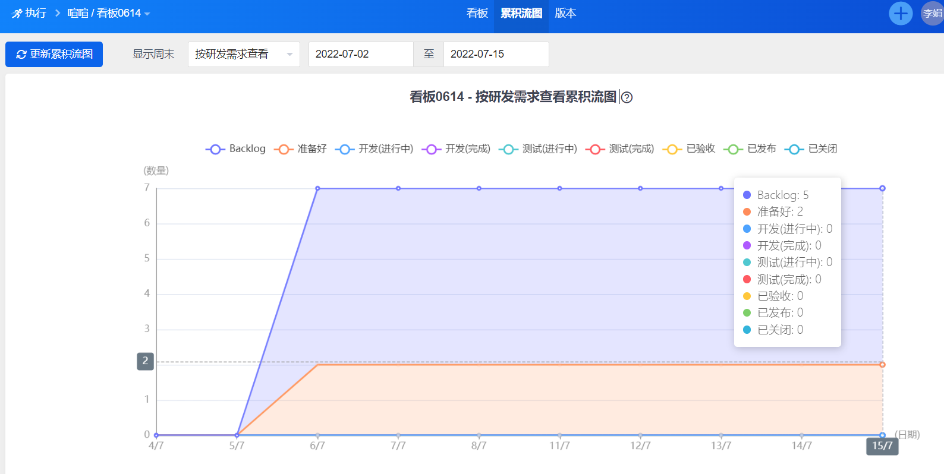
Task: Click the 显示周末 option
Action: [153, 54]
